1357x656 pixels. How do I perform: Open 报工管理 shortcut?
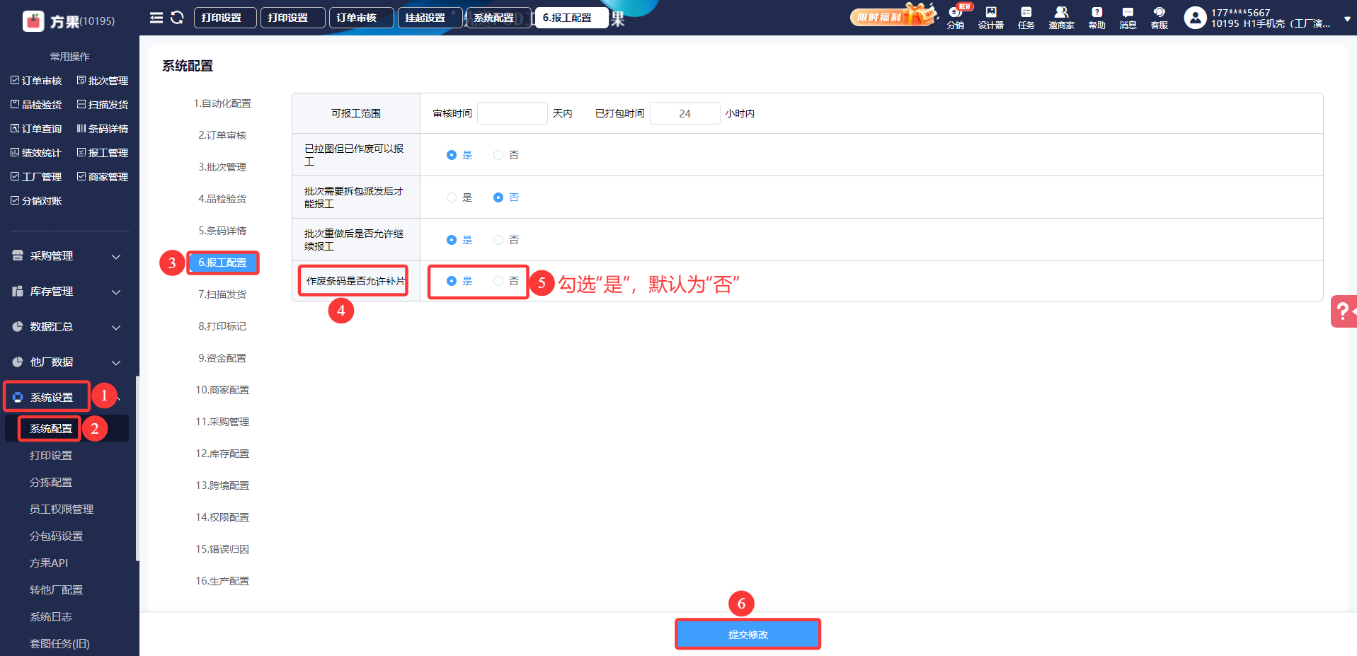103,153
